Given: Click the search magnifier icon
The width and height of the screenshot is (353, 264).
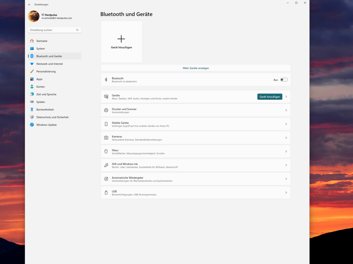Looking at the screenshot, I should coord(78,30).
